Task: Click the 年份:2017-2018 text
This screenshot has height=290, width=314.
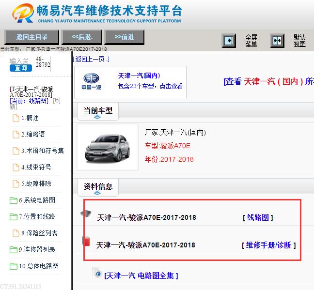Action: tap(169, 159)
